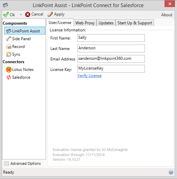Select the LinkPoint Assist component item

(25, 31)
